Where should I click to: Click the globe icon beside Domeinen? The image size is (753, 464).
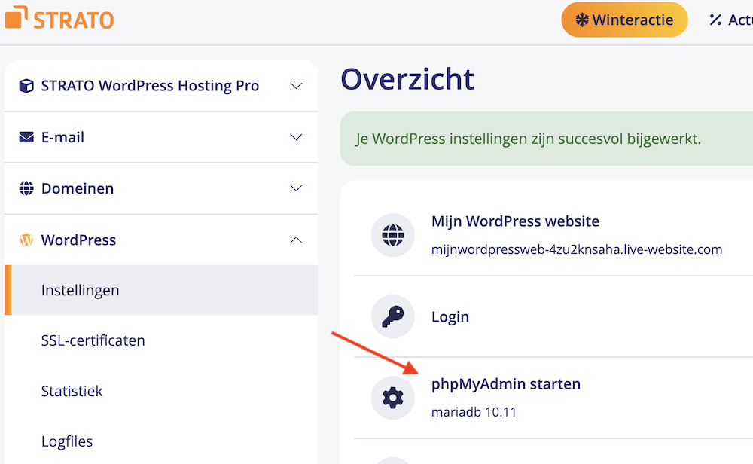(x=25, y=188)
